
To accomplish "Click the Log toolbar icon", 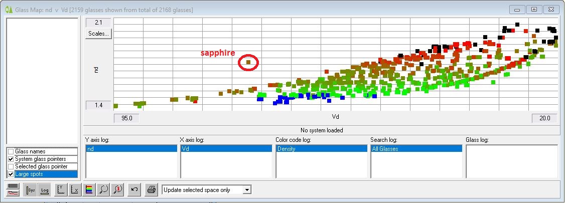I will click(44, 190).
